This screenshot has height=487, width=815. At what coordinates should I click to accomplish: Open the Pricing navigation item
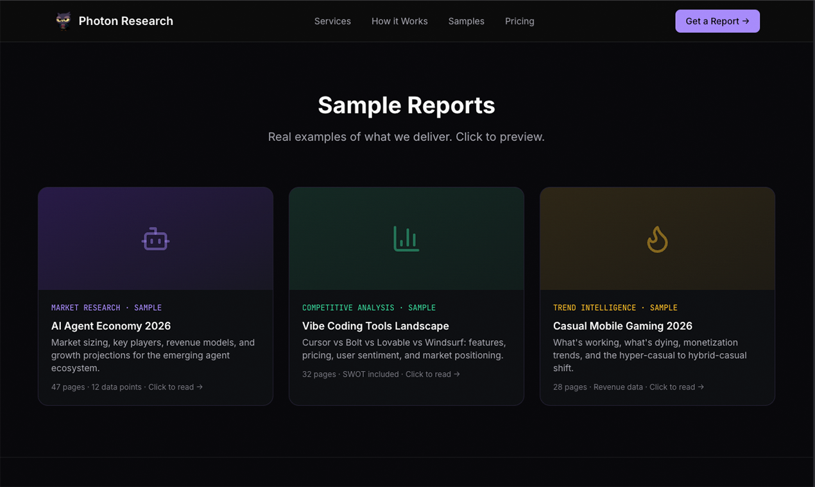[x=519, y=21]
